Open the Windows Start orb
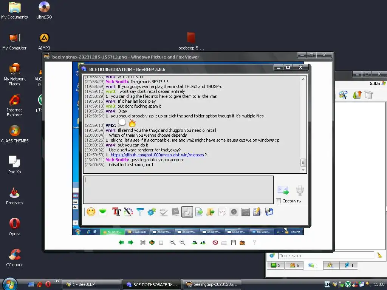Image resolution: width=387 pixels, height=290 pixels. point(10,284)
